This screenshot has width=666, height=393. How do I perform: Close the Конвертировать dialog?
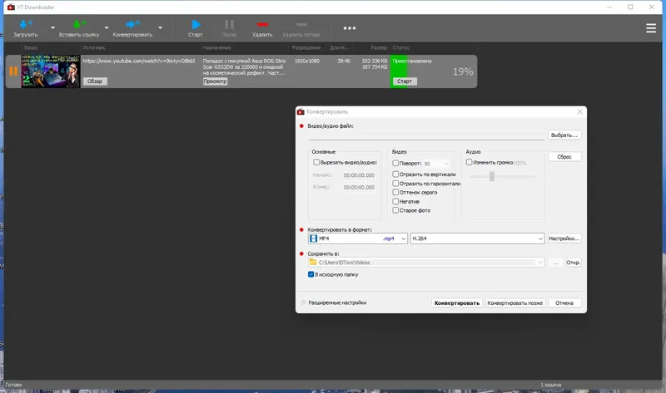click(x=579, y=111)
